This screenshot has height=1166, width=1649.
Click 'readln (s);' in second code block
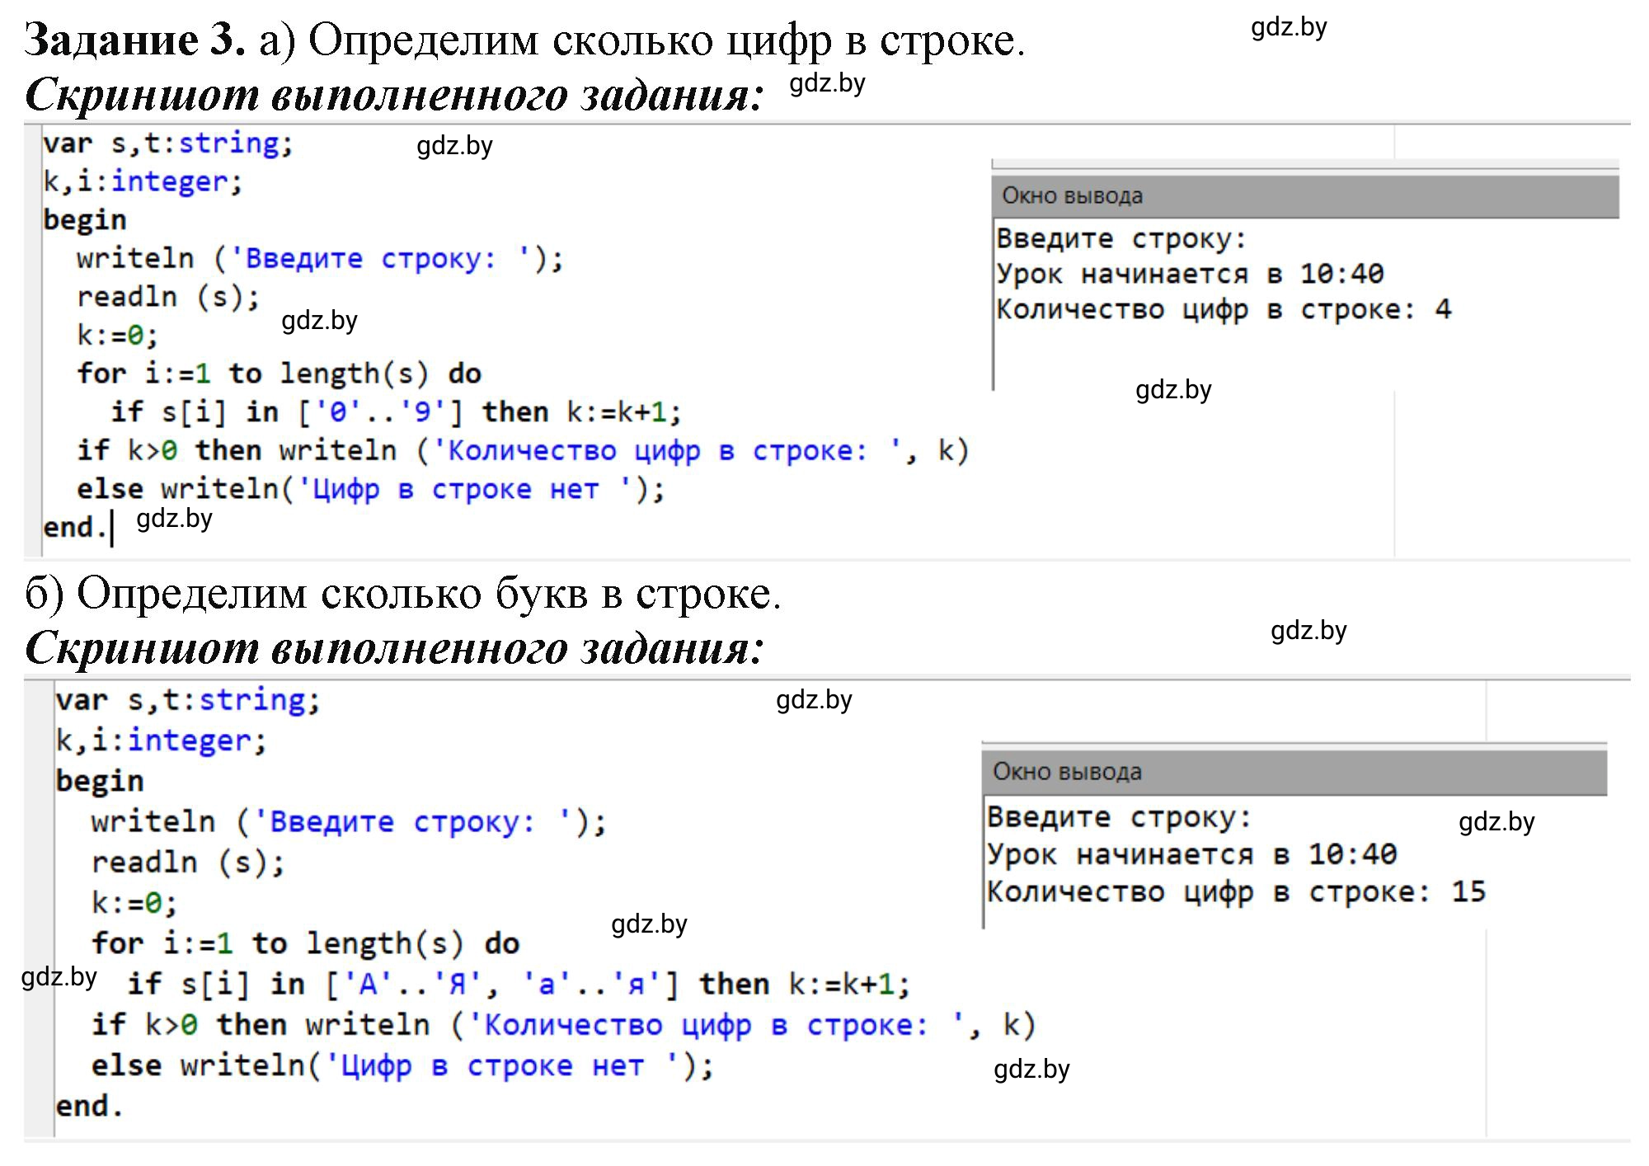tap(188, 863)
